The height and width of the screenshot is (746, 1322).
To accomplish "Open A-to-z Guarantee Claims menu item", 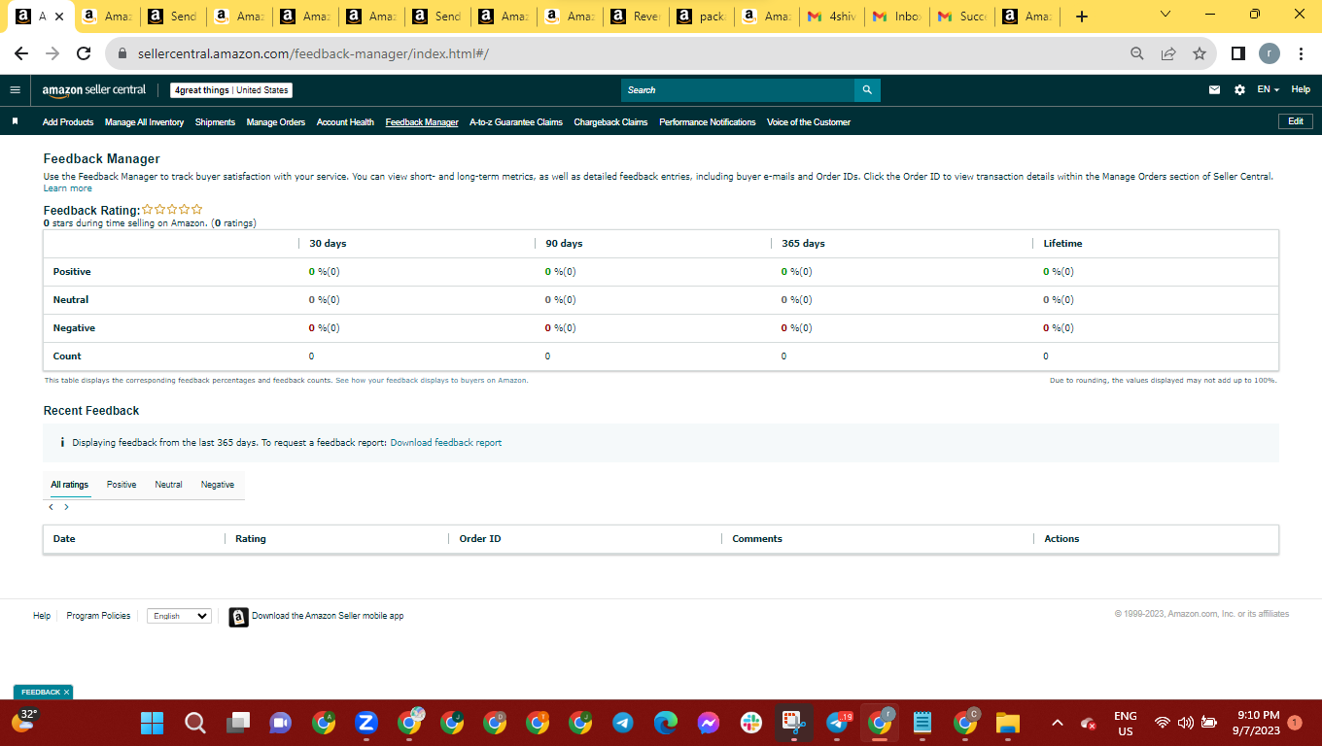I will [516, 122].
